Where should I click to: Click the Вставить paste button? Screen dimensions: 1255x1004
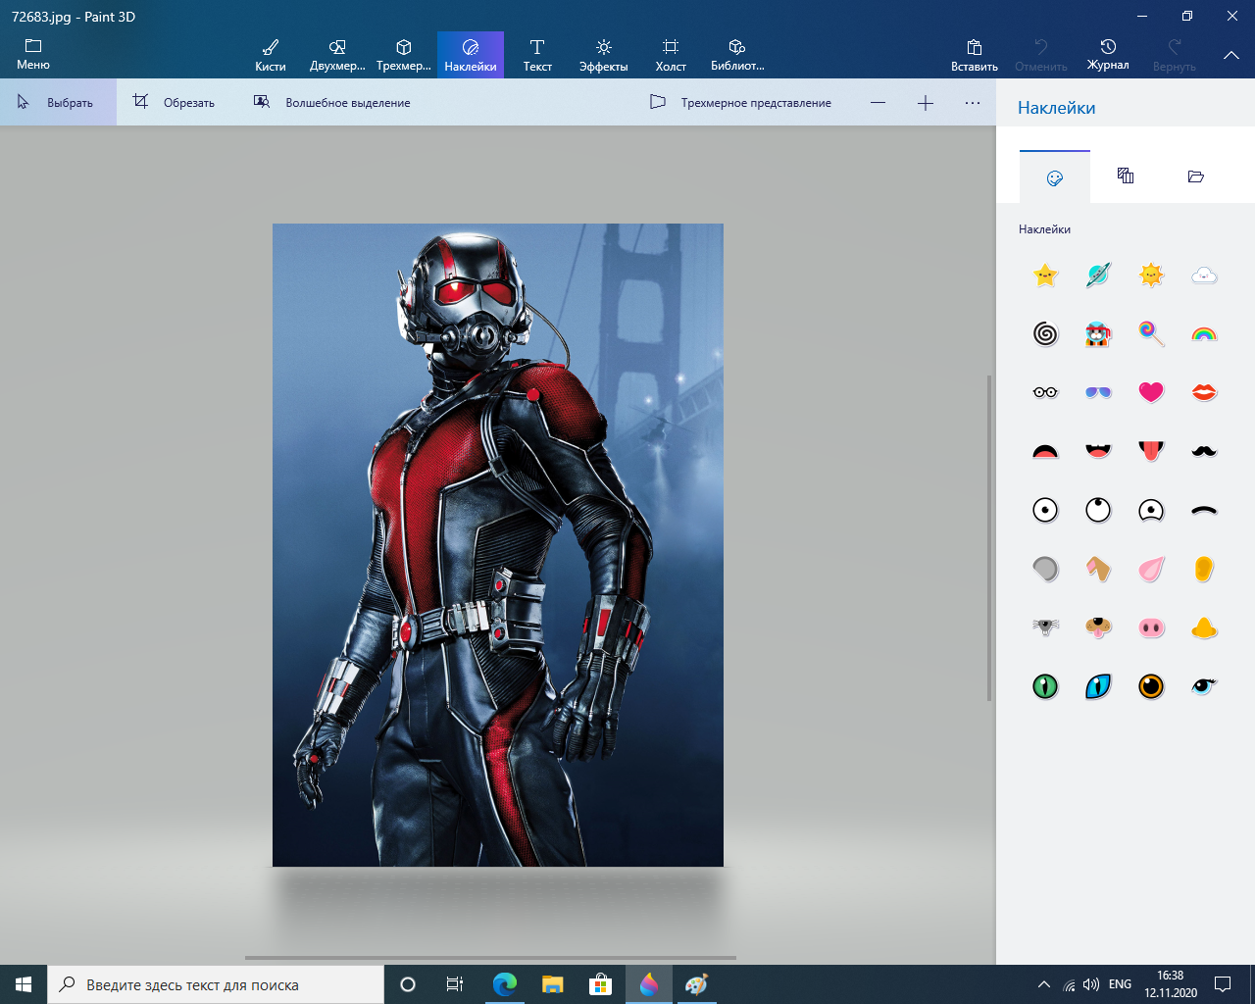coord(975,55)
